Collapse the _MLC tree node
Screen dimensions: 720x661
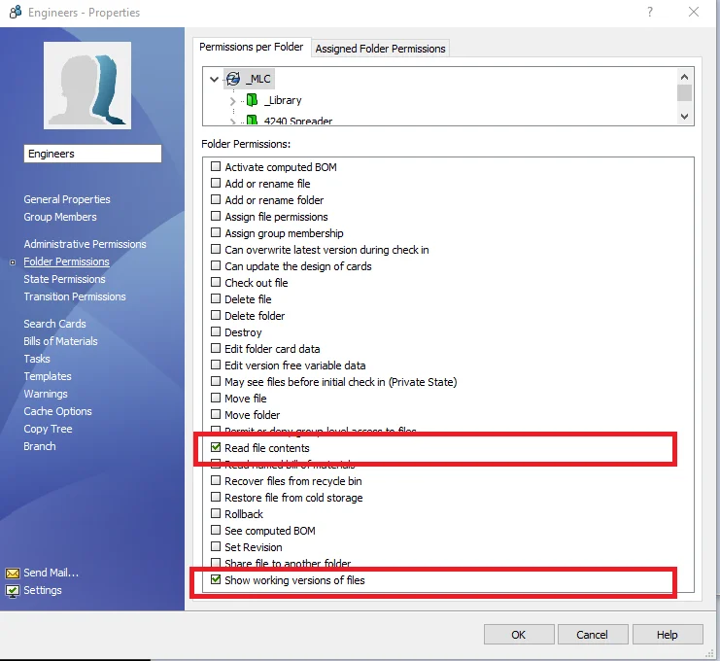(214, 79)
